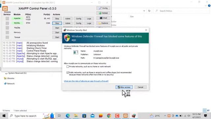211x119 pixels.
Task: Launch Netstat from the XAMPP panel
Action: (103, 13)
